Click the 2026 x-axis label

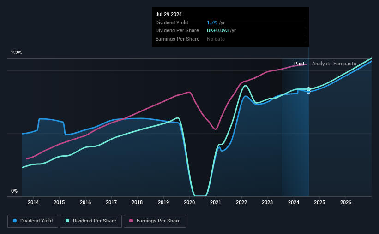(x=346, y=202)
